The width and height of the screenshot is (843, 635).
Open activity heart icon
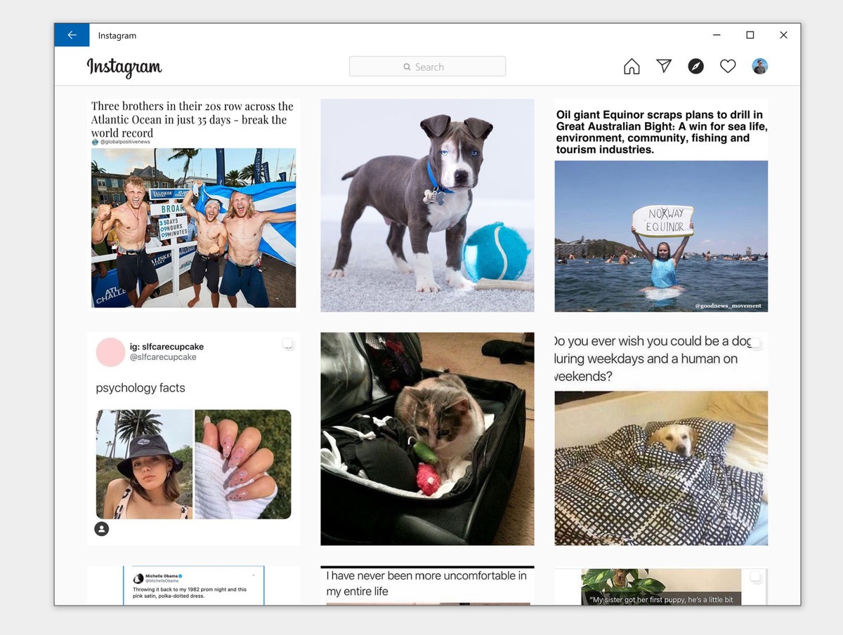(x=728, y=67)
